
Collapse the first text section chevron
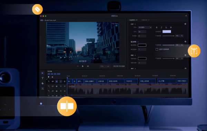[135, 24]
